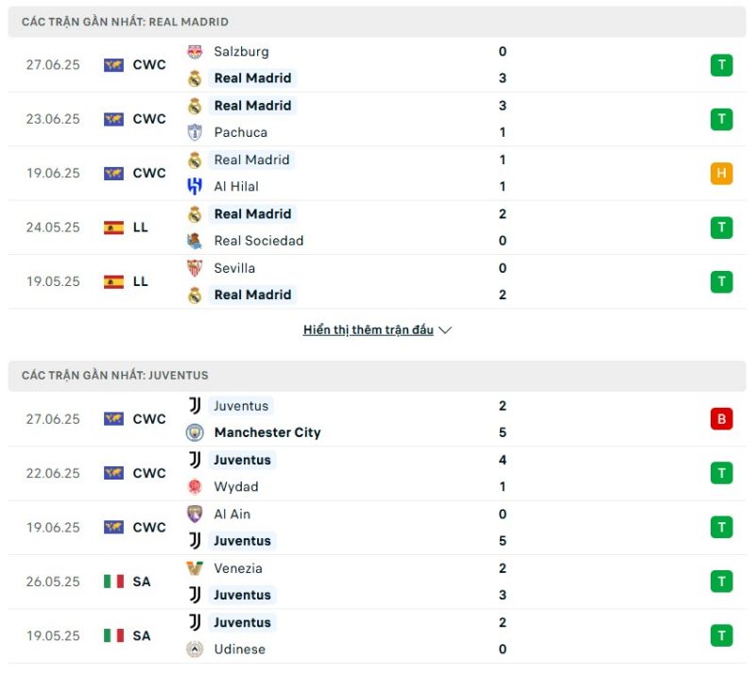Click the Al Ain team crest
Viewport: 756px width, 675px height.
click(x=195, y=515)
